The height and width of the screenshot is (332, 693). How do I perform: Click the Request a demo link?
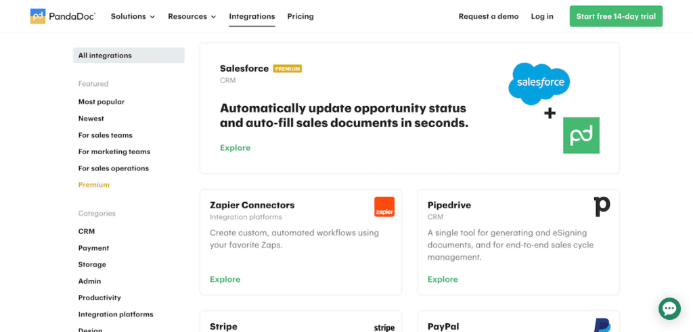point(489,16)
